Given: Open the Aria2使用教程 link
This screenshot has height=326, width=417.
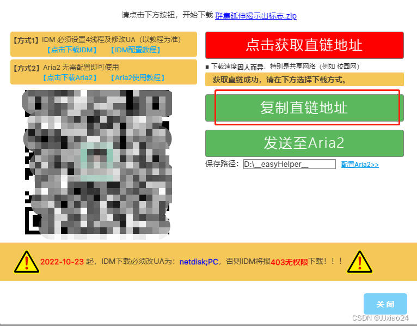Looking at the screenshot, I should click(138, 77).
